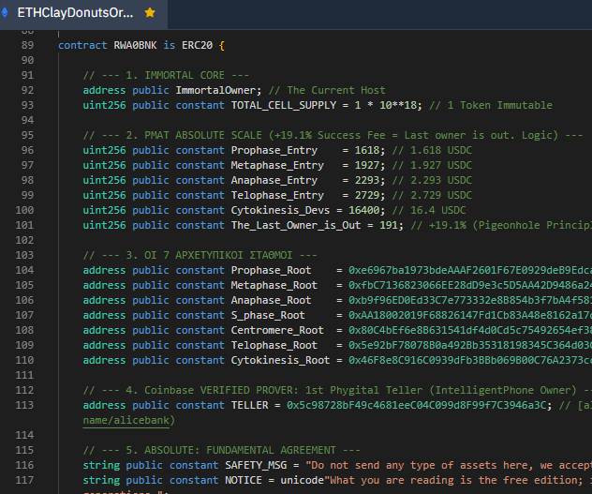Viewport: 592px width, 494px height.
Task: Click the Cytokinesis_Devs value 16400
Action: click(367, 210)
